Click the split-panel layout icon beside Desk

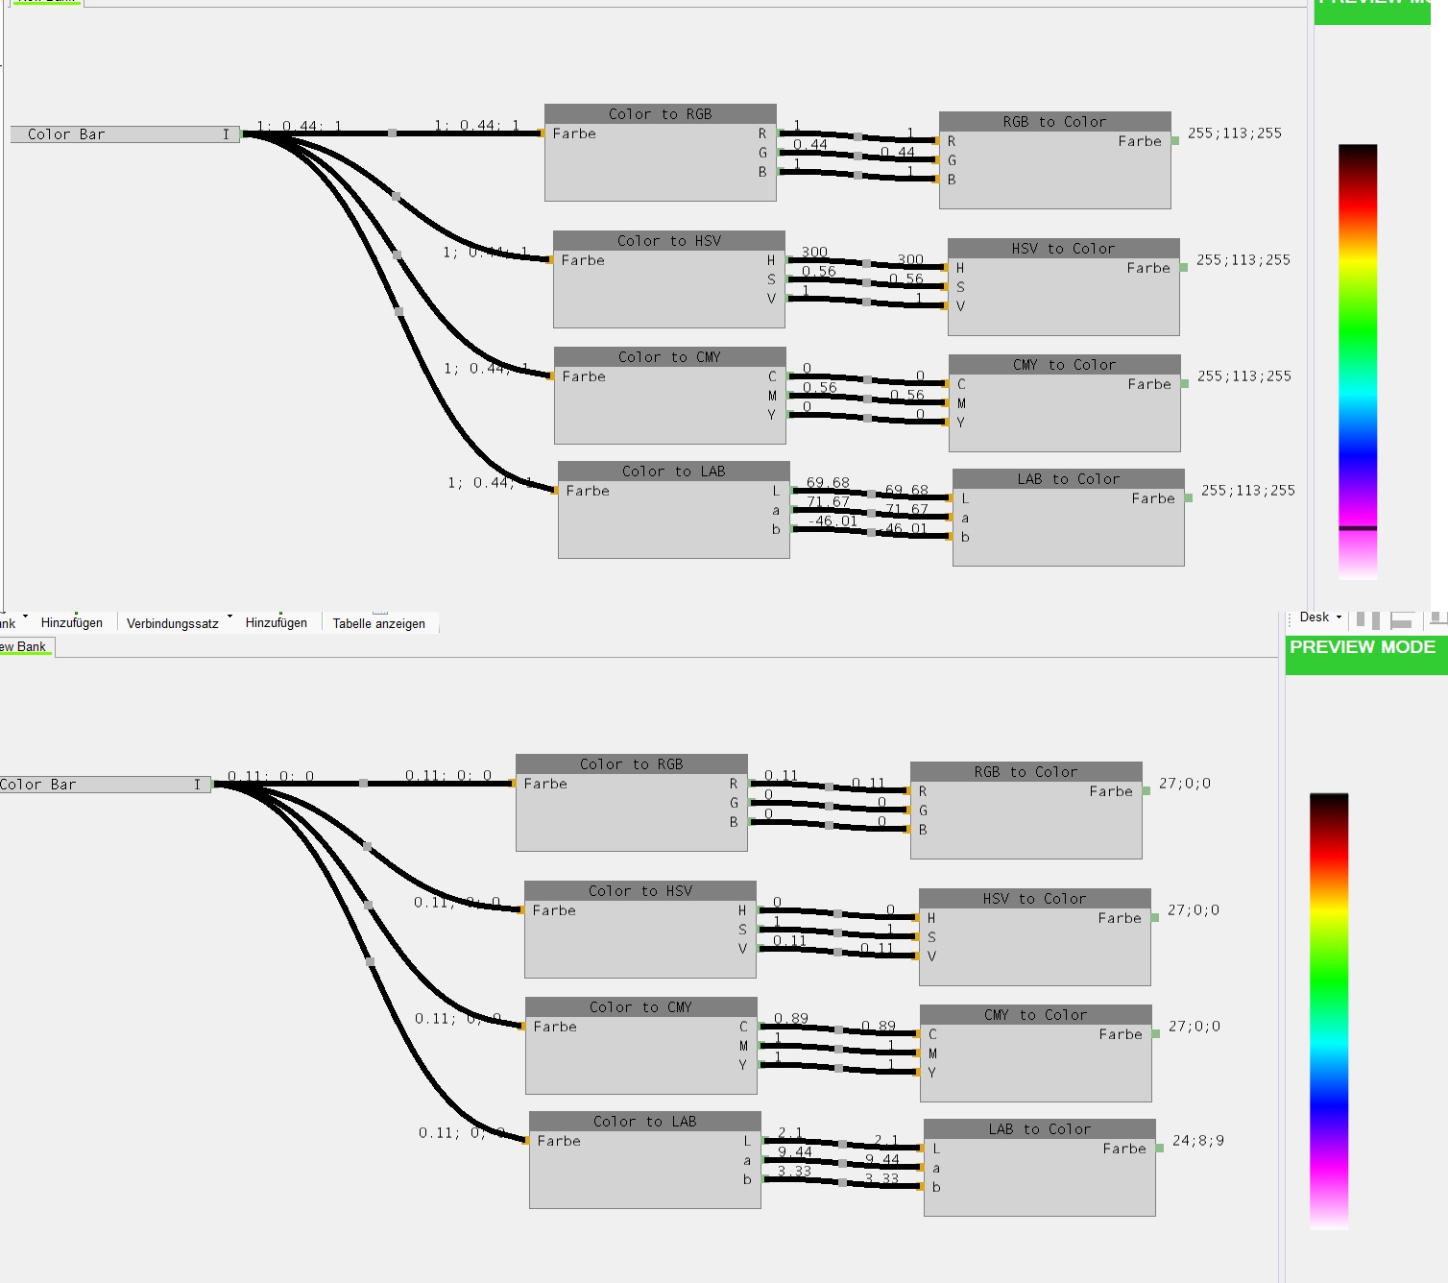[x=1402, y=620]
